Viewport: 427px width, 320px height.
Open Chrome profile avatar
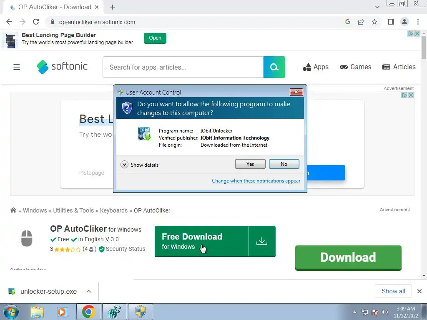(x=404, y=22)
